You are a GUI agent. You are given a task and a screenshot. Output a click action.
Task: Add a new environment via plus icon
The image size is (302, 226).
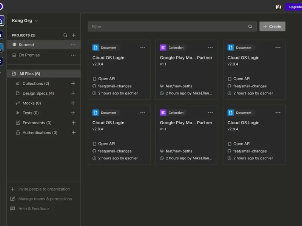(x=73, y=123)
